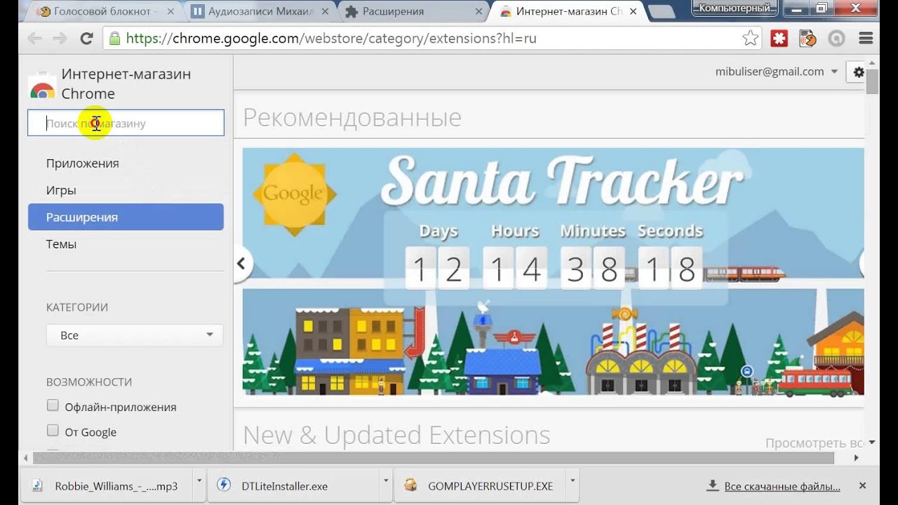Open a new tab button
The image size is (898, 505).
662,12
